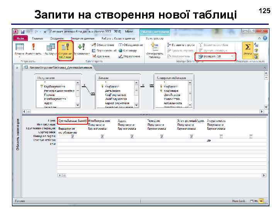This screenshot has height=209, width=278.
Task: Minimize the ribbon with the caret icon
Action: pyautogui.click(x=259, y=38)
